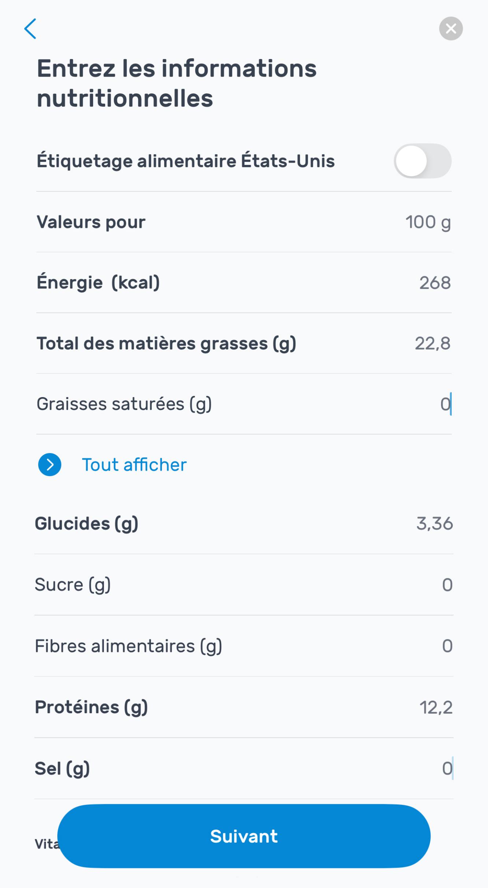Screen dimensions: 488x888
Task: Open the Valeurs pour 100 g selector
Action: (x=428, y=222)
